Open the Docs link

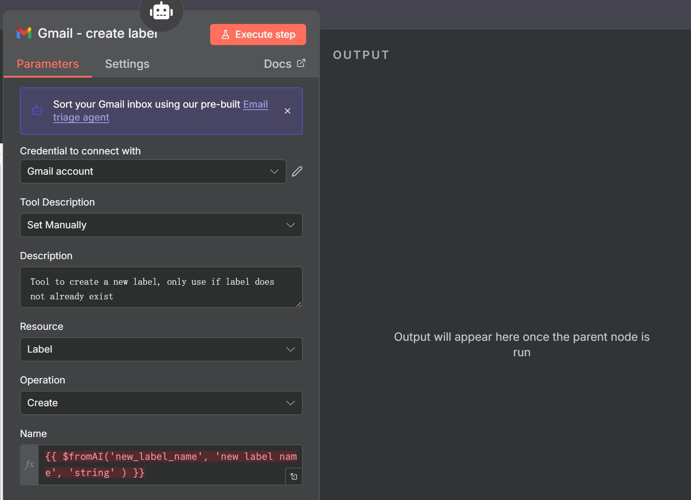(x=278, y=64)
